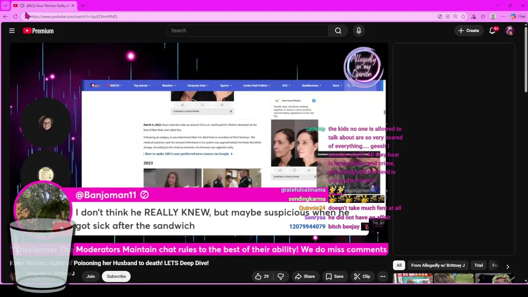Click the Create button

click(469, 31)
